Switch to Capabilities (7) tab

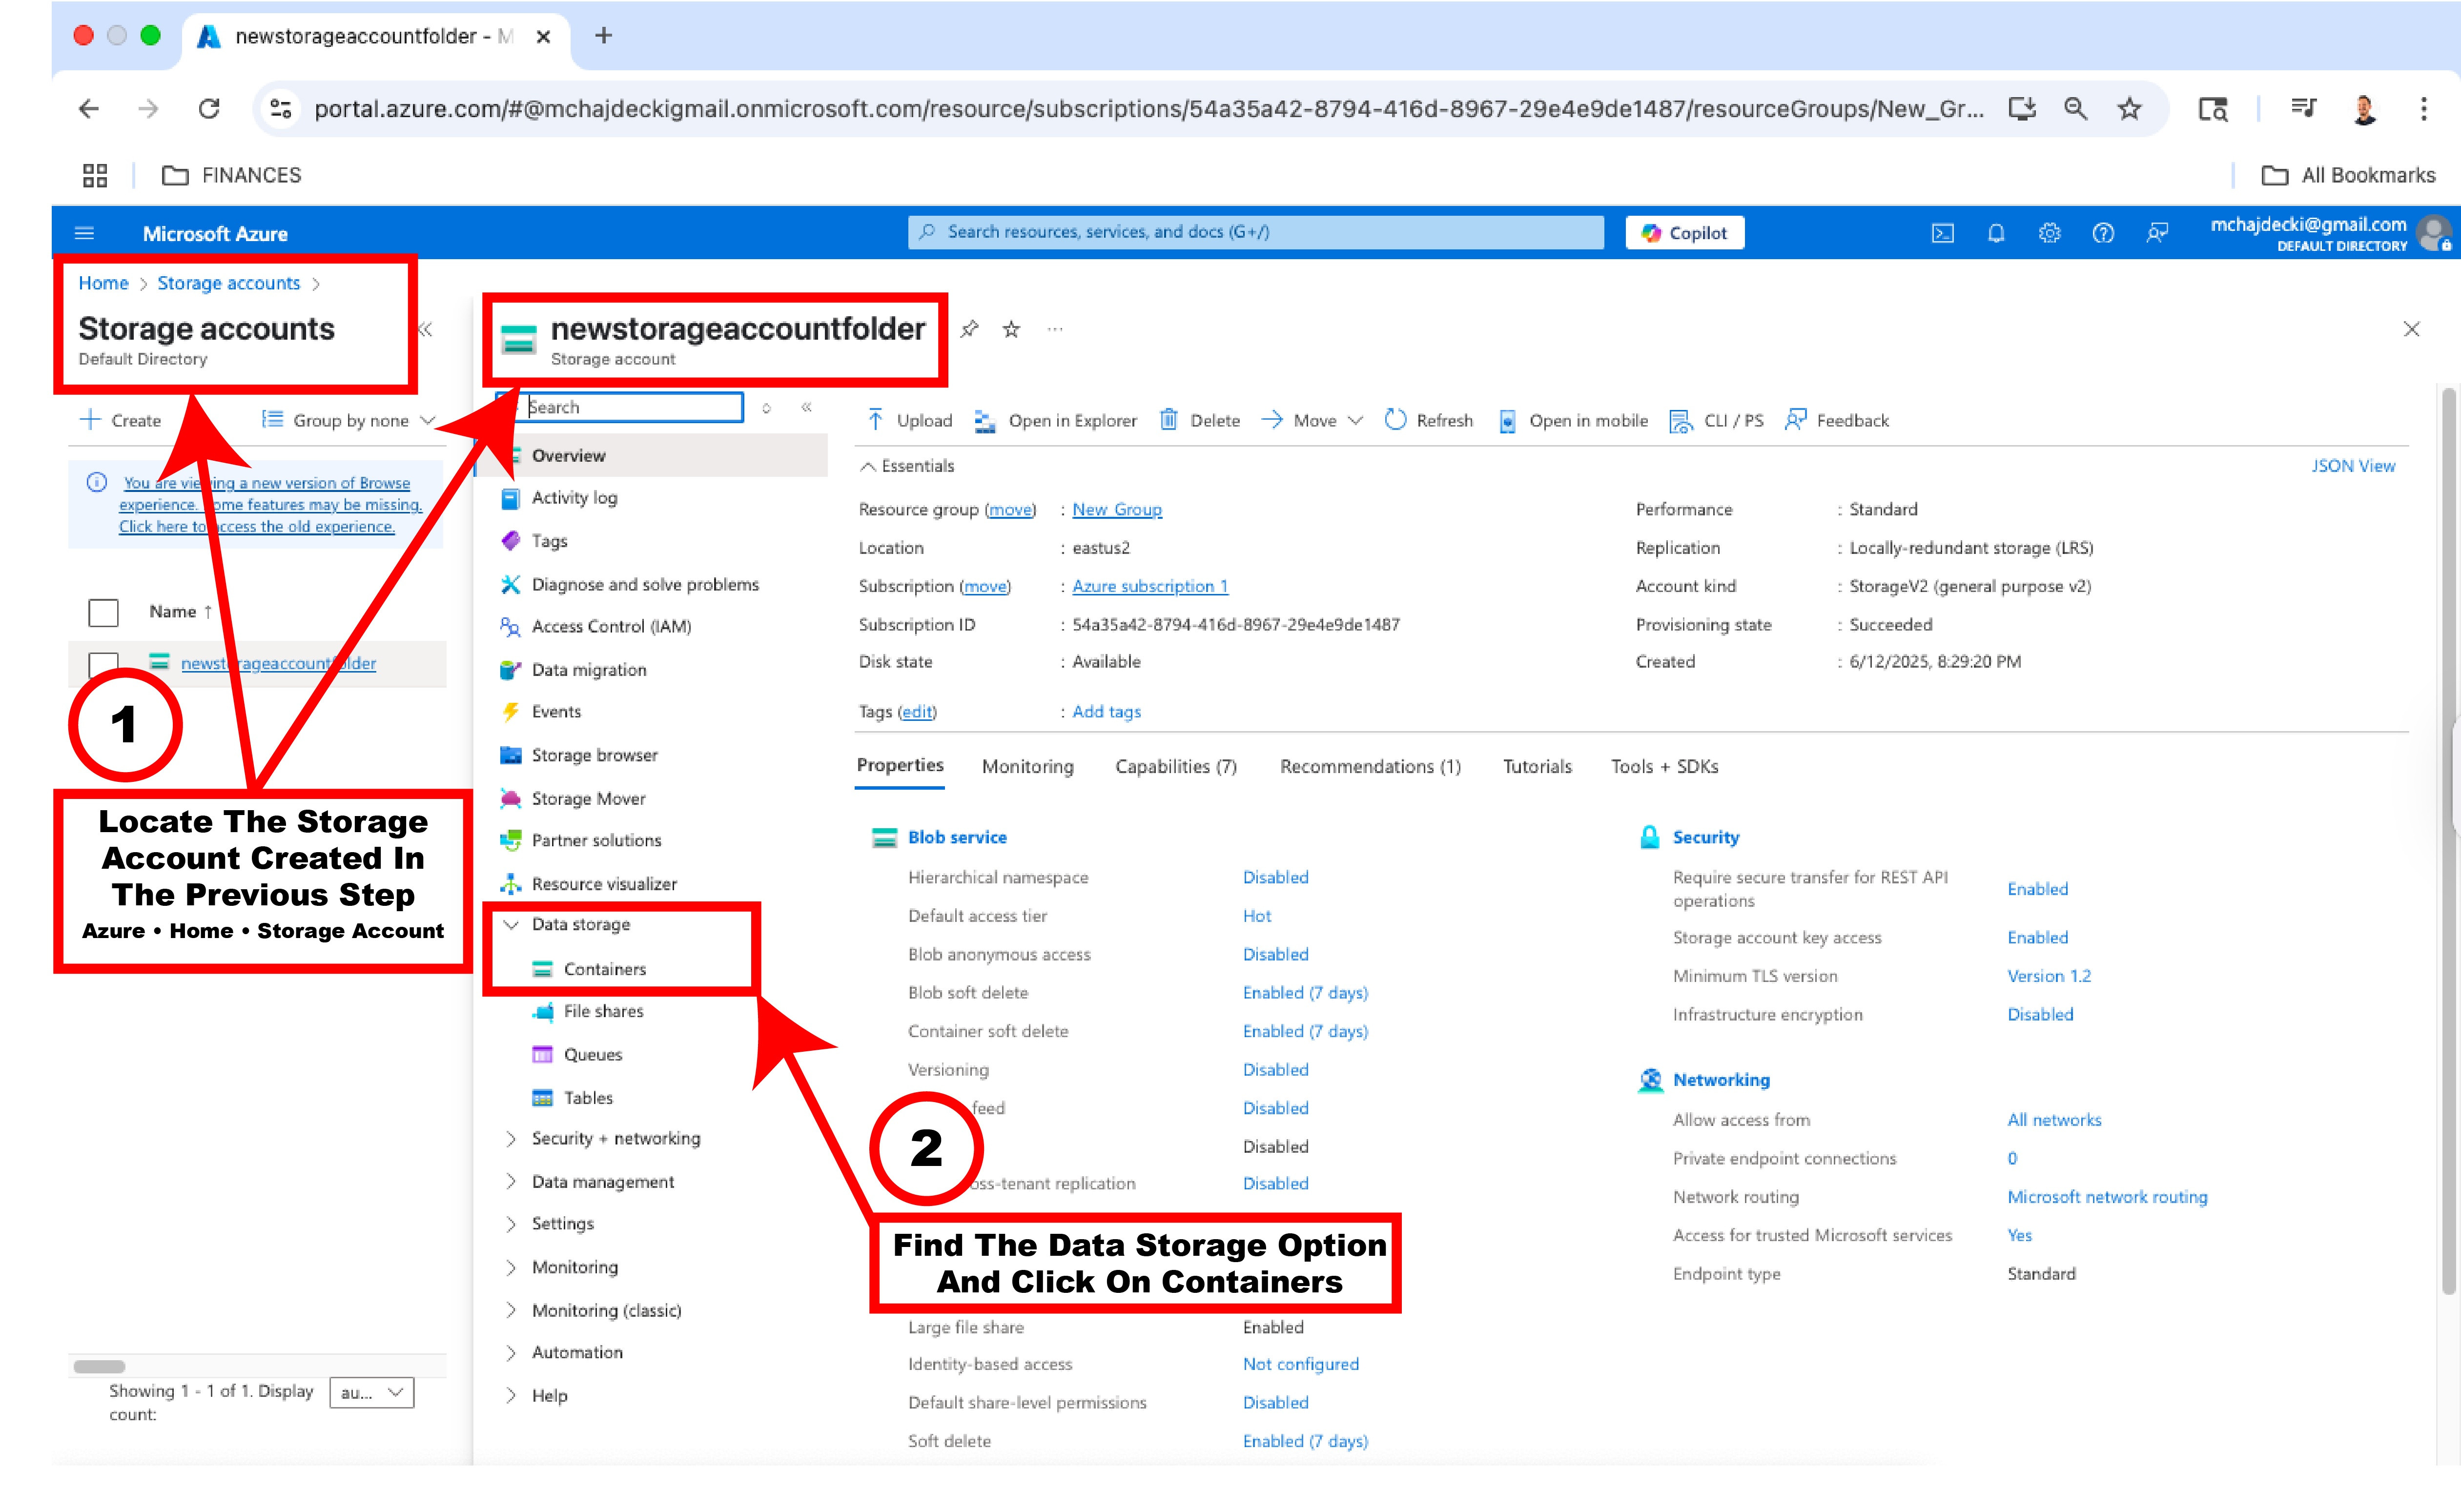(x=1176, y=767)
